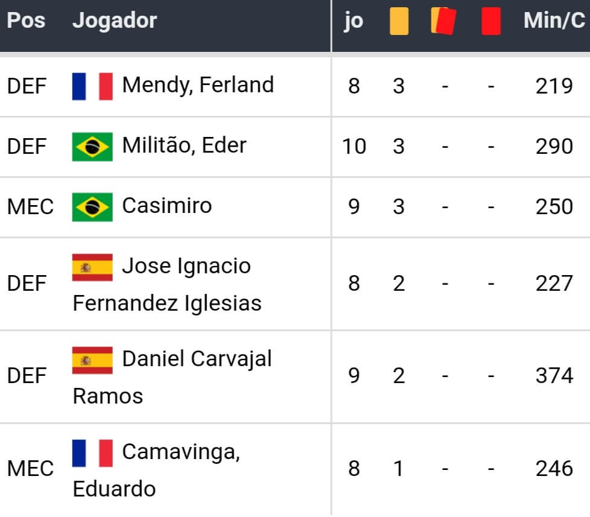Image resolution: width=590 pixels, height=517 pixels.
Task: Click the Spanish flag beside Daniel Carvajal
Action: (x=92, y=360)
